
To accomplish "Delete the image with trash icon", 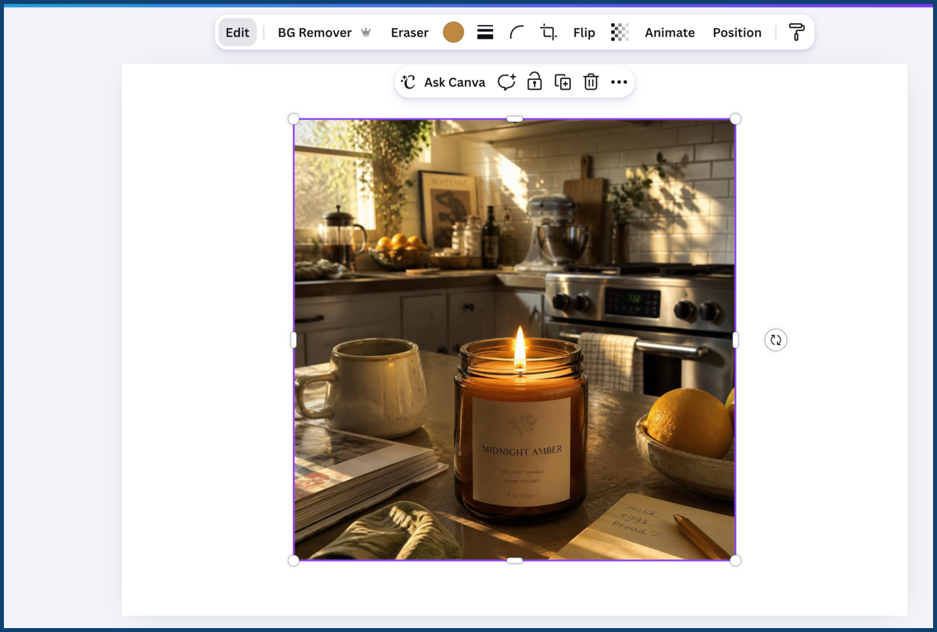I will (x=591, y=82).
